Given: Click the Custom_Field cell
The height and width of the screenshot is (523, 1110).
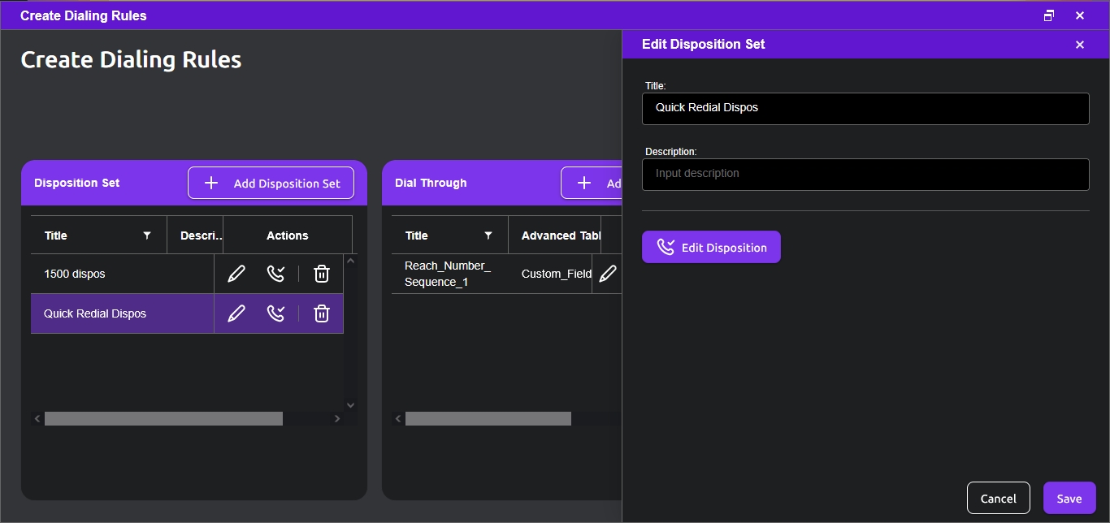Looking at the screenshot, I should [557, 274].
